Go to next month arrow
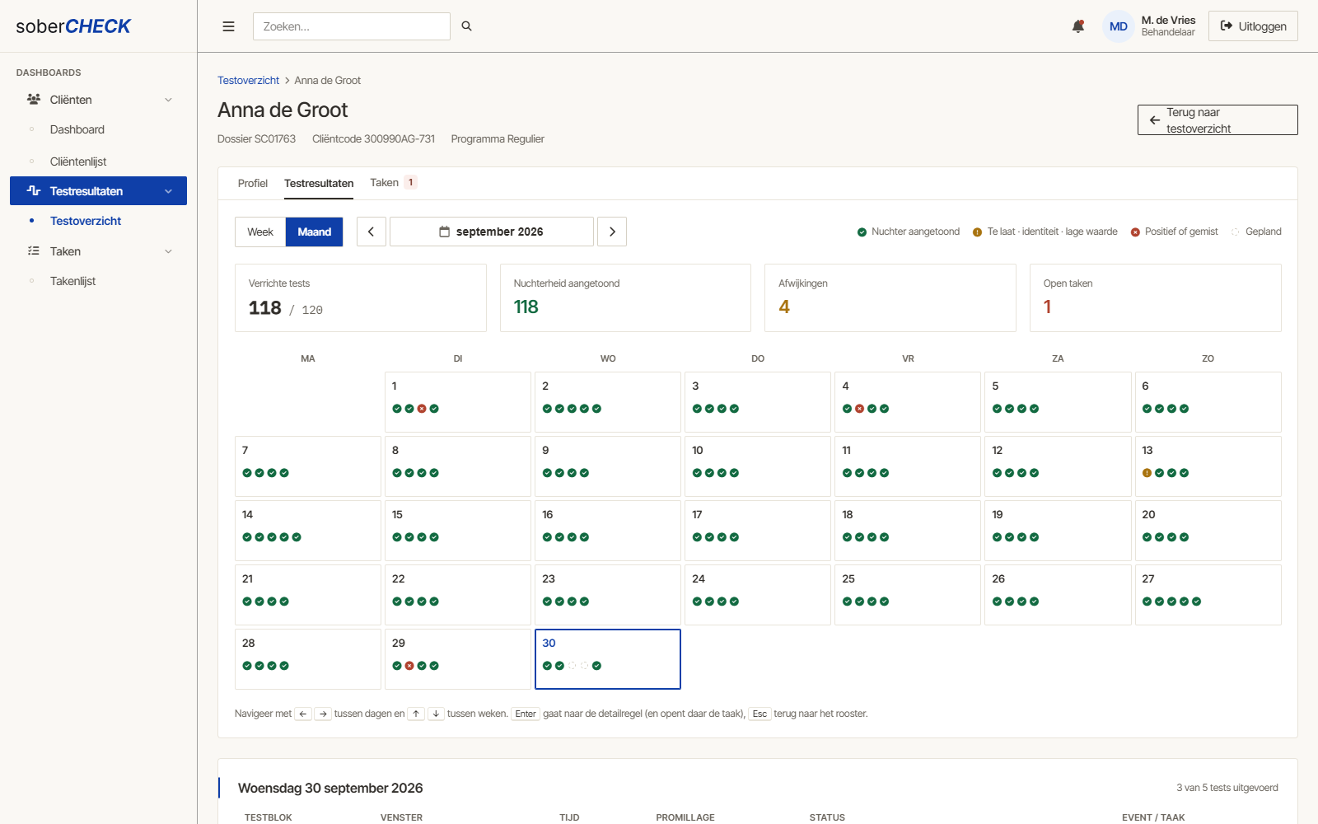 (612, 232)
